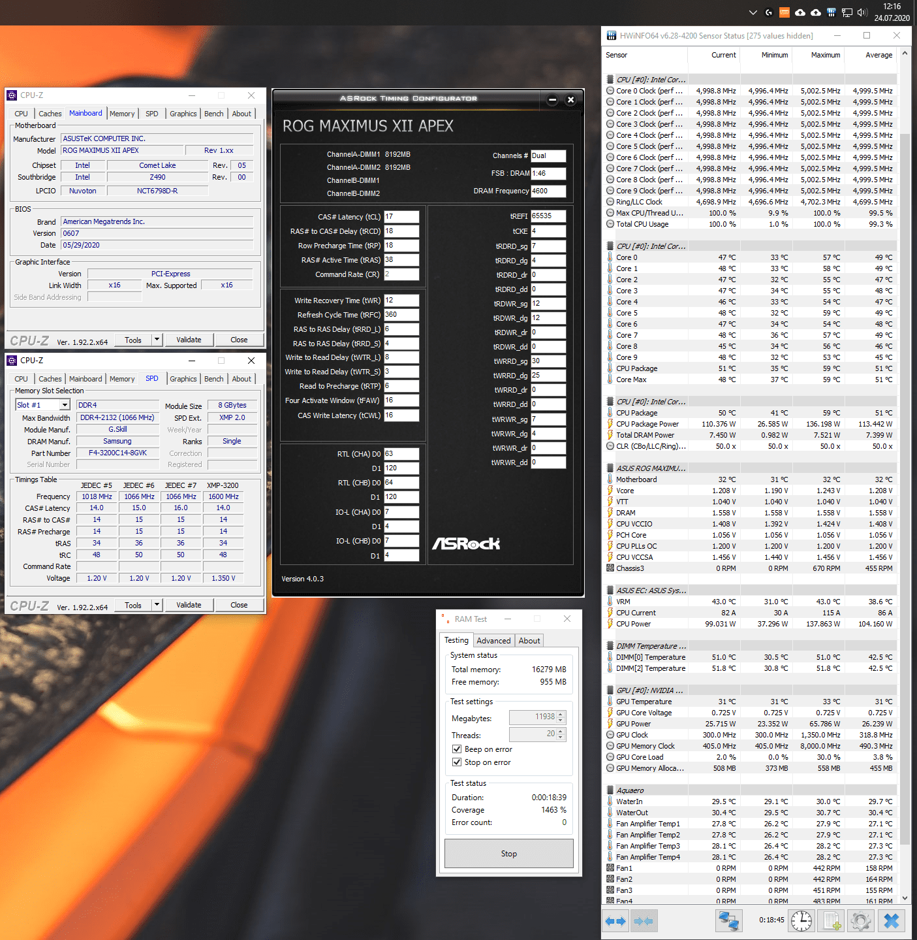Viewport: 917px width, 940px height.
Task: Click Validate in SPD CPU-Z window
Action: [189, 605]
